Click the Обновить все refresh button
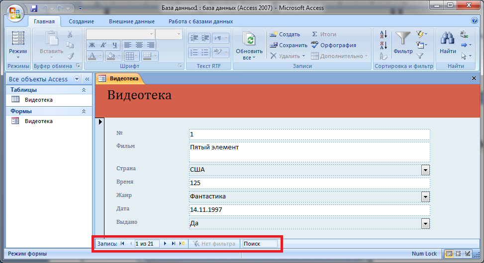Image resolution: width=484 pixels, height=263 pixels. pyautogui.click(x=249, y=45)
